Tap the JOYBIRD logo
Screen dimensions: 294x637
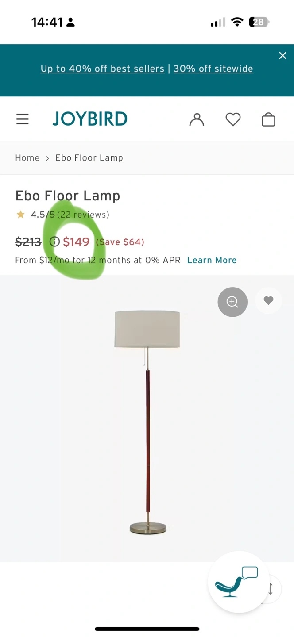click(90, 119)
